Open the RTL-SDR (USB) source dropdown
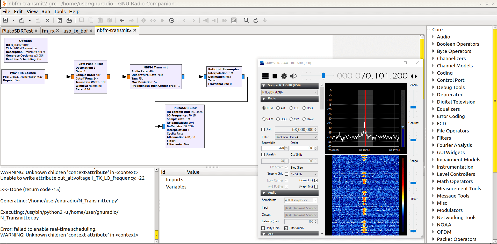Image resolution: width=497 pixels, height=244 pixels. [x=289, y=92]
